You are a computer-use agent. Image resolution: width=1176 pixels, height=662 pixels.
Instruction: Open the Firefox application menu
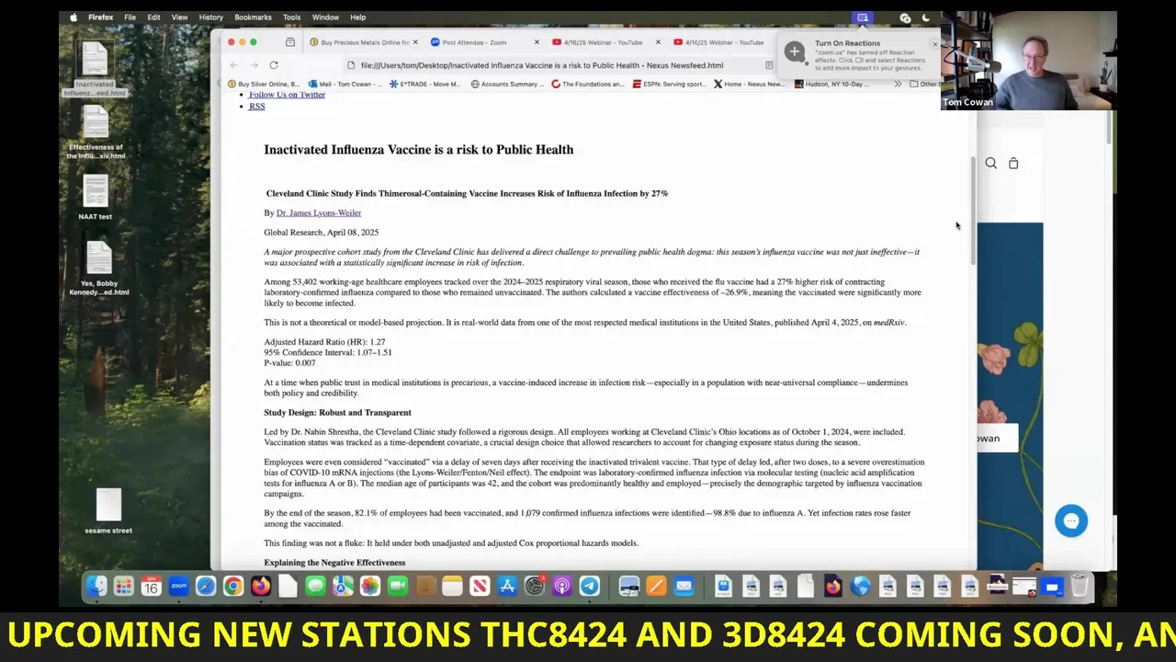tap(101, 17)
